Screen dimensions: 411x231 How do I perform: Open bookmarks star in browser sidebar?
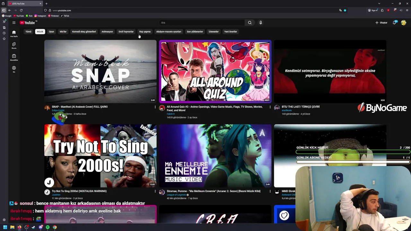(x=4, y=39)
